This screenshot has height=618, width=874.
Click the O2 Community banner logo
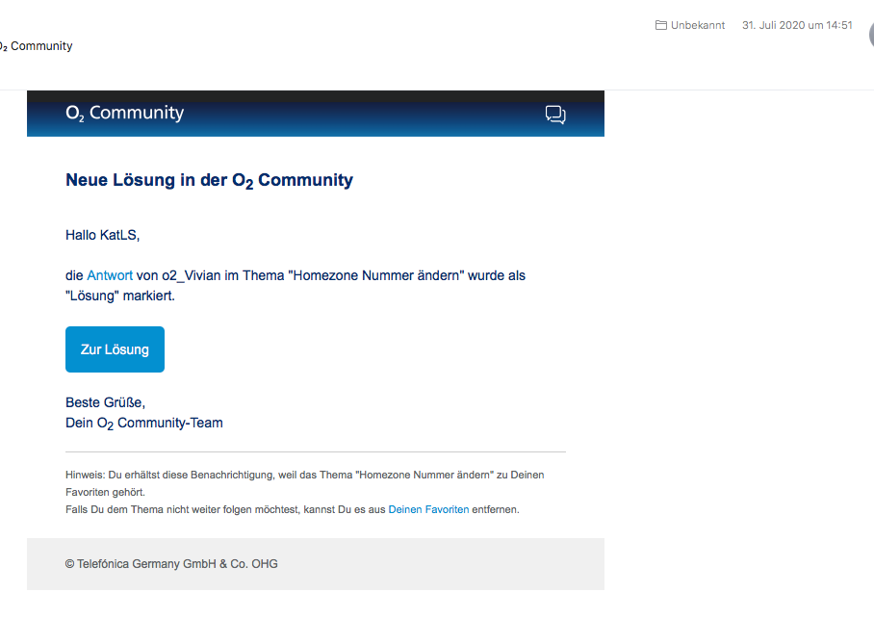pos(125,114)
